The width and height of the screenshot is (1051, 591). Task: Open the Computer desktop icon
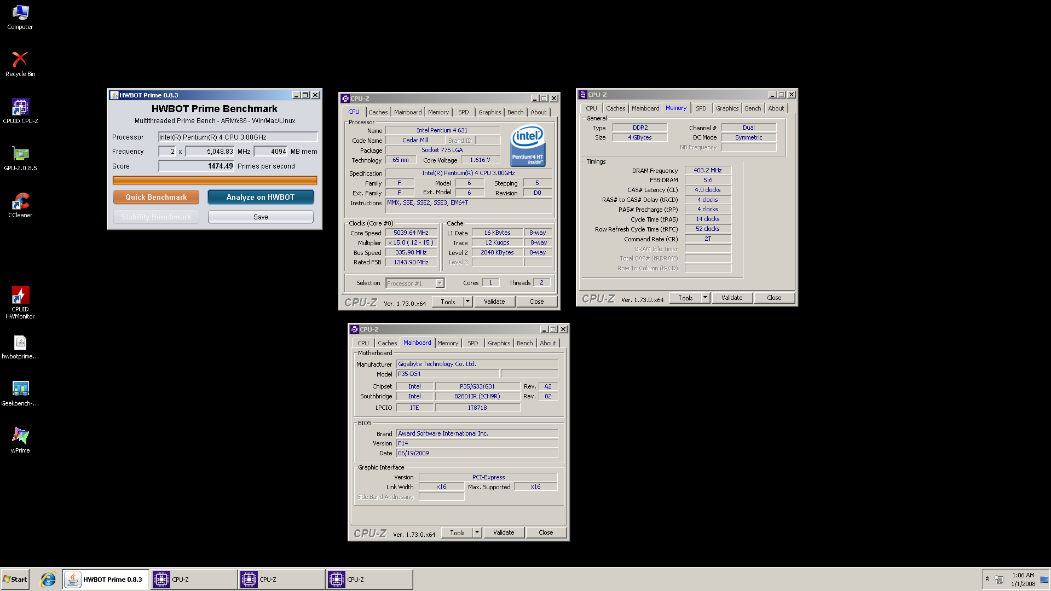(20, 17)
